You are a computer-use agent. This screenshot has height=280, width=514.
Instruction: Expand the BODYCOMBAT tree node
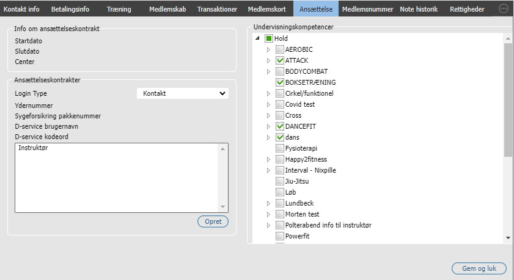click(268, 71)
